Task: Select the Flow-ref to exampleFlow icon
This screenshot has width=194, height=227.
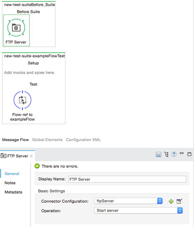Action: coord(22,100)
